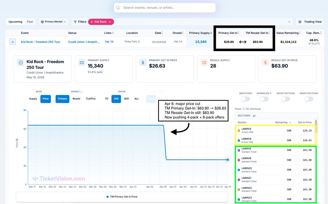This screenshot has width=328, height=204.
Task: Select Resale market for chart
Action: point(76,99)
